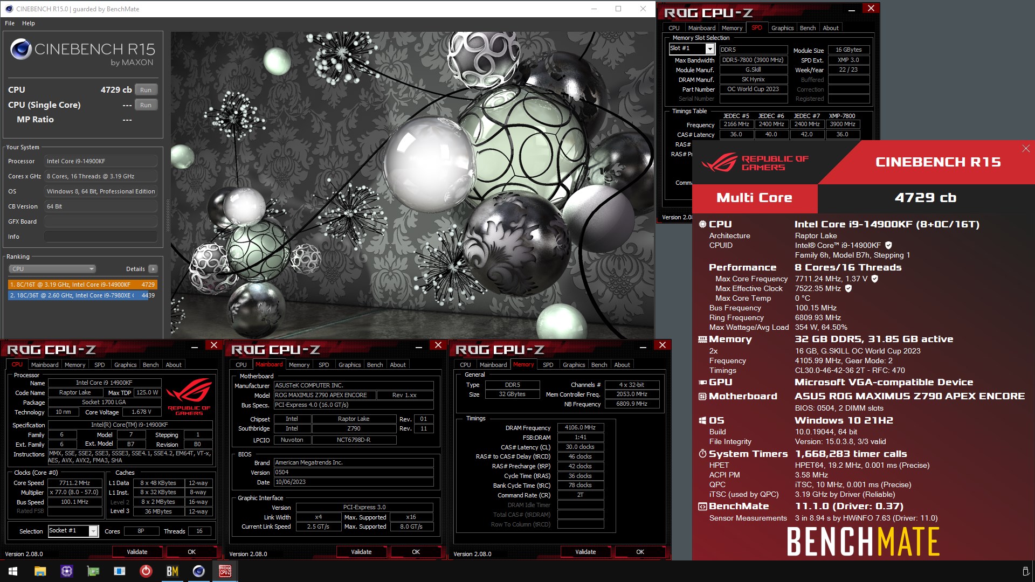Screen dimensions: 1035x582
Task: Click the GFX Board info field
Action: click(101, 221)
